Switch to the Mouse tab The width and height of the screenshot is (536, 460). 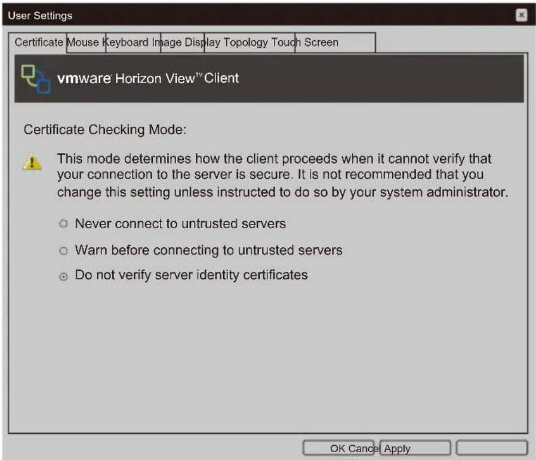coord(83,42)
